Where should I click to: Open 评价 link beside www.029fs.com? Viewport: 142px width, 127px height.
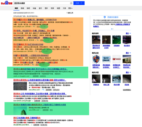point(51,110)
